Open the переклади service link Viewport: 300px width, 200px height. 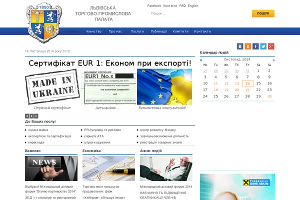click(x=36, y=142)
